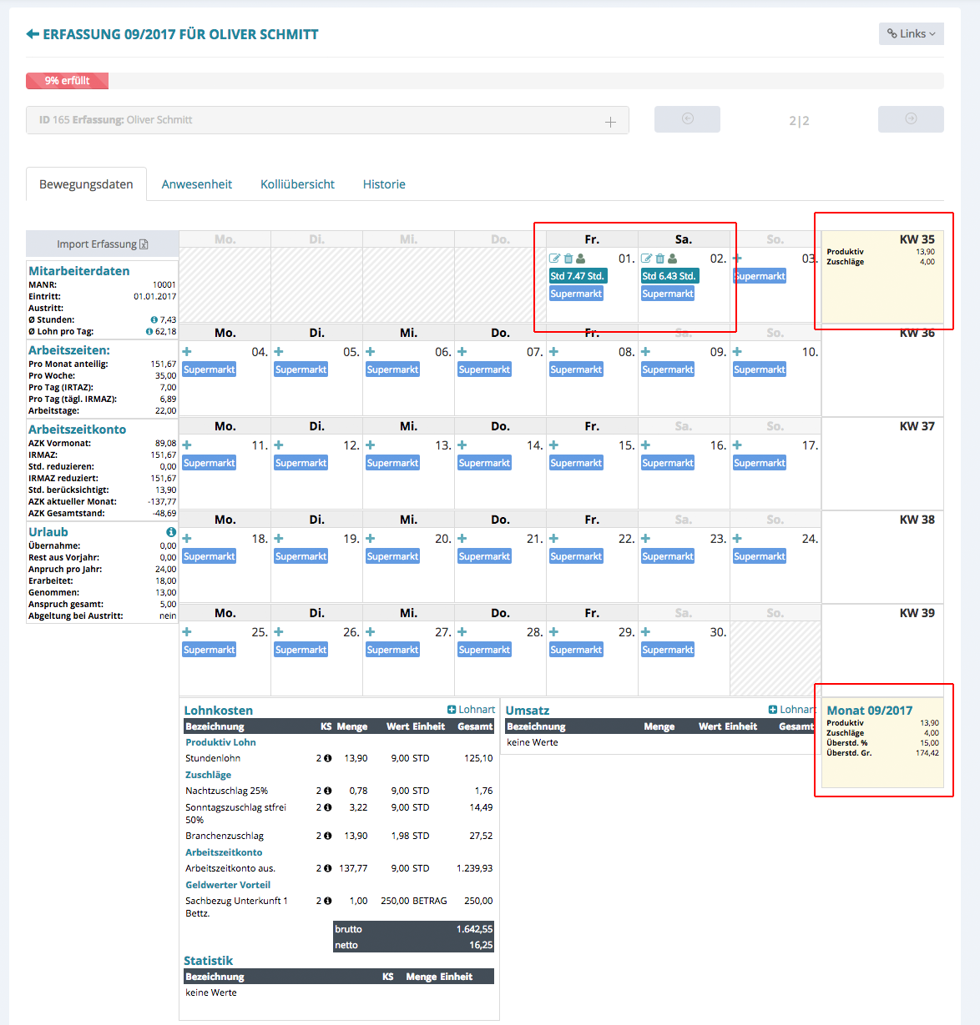This screenshot has width=980, height=1025.
Task: Click the Supermarkt label on Tuesday 19.
Action: (301, 556)
